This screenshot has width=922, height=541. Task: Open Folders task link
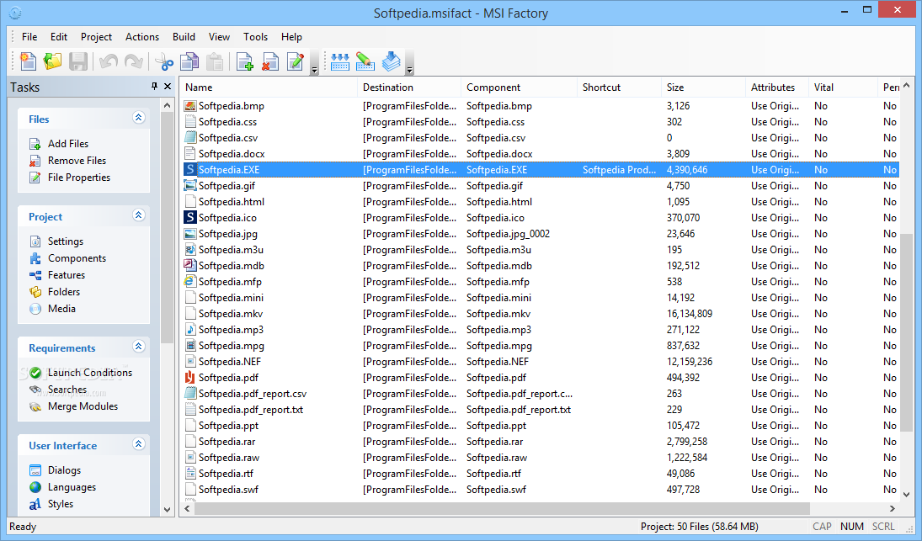tap(63, 292)
